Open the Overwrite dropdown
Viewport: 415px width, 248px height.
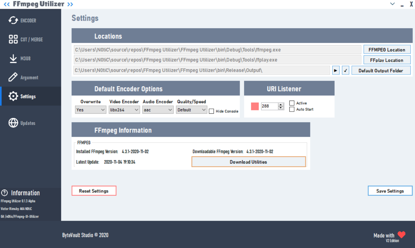coord(91,110)
